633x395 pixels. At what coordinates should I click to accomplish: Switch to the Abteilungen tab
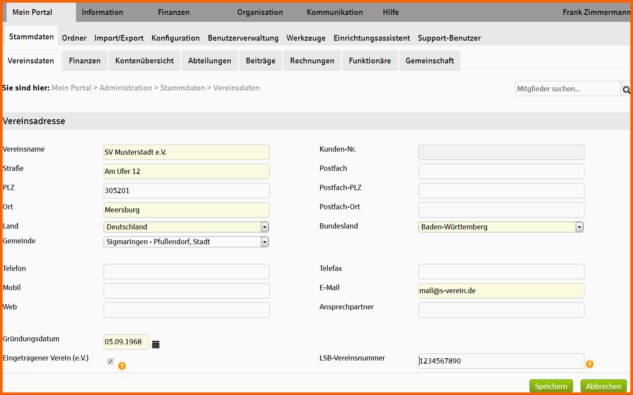tap(210, 61)
